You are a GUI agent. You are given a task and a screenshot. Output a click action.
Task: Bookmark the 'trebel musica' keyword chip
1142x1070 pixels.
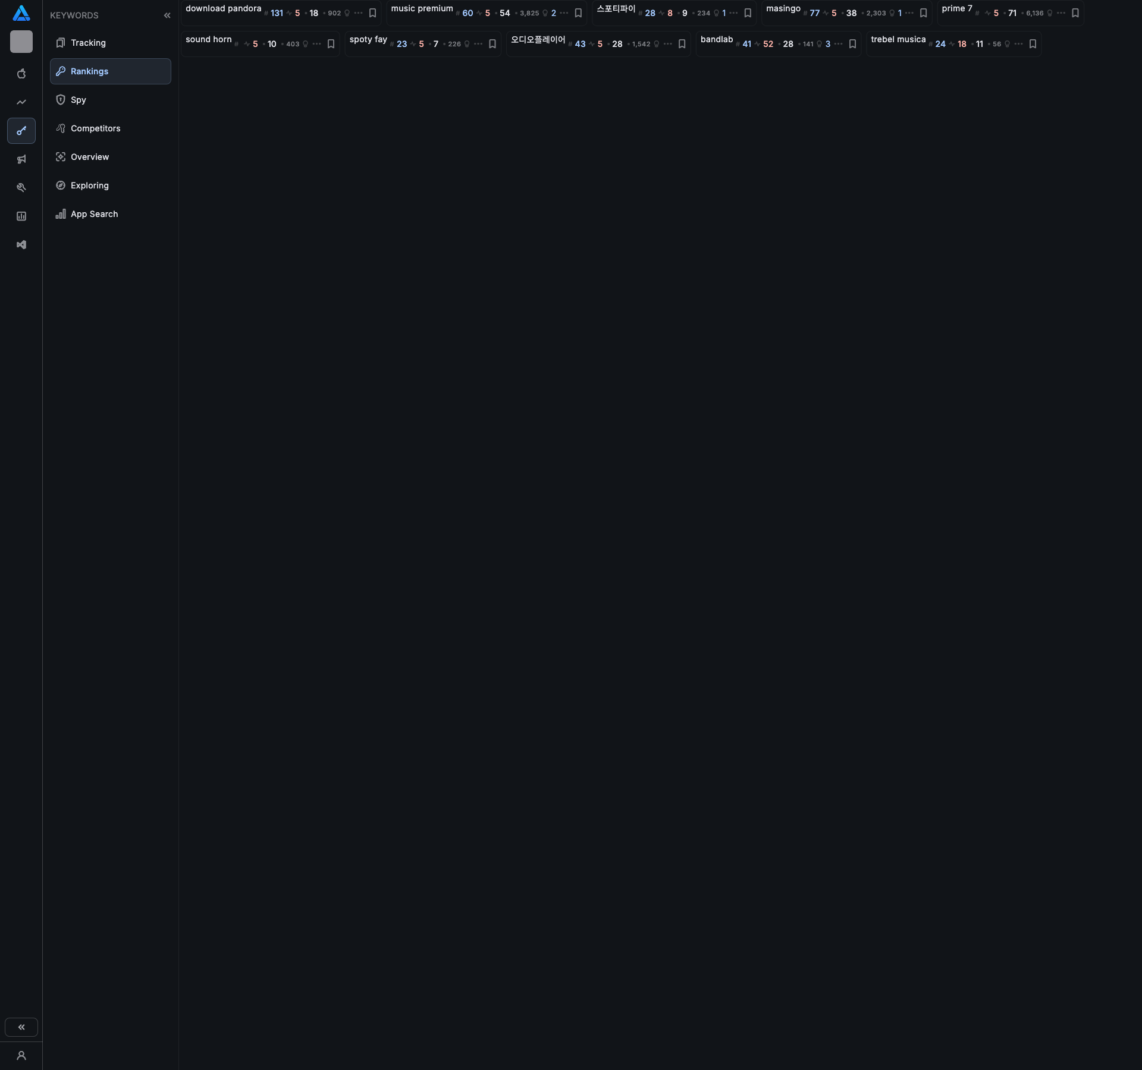(1033, 44)
